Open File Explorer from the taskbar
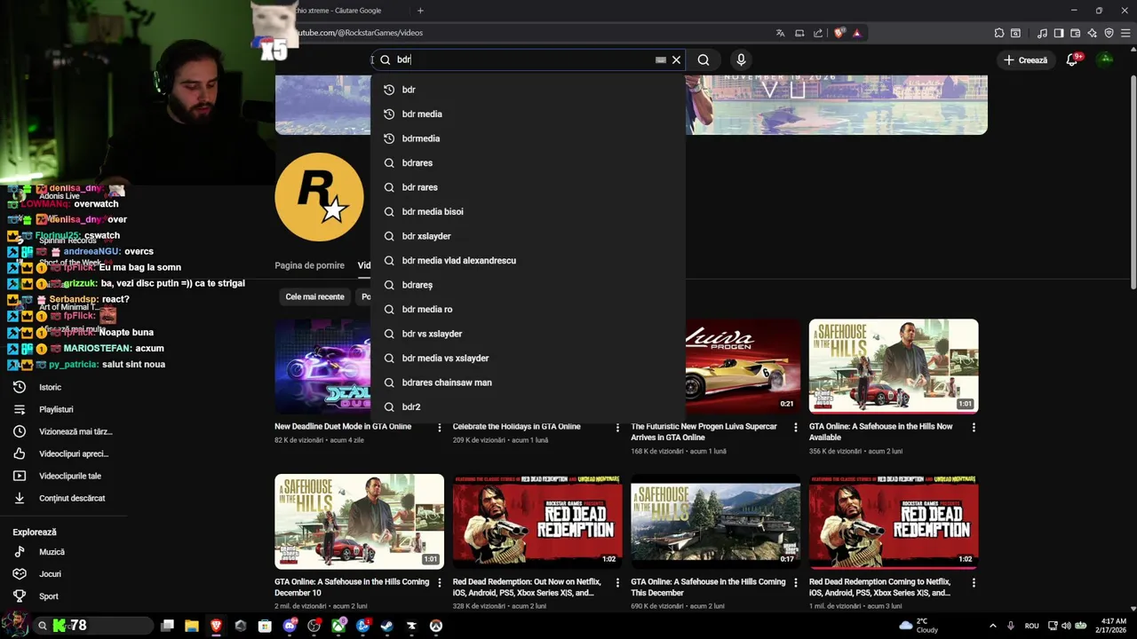The height and width of the screenshot is (639, 1137). coord(191,626)
